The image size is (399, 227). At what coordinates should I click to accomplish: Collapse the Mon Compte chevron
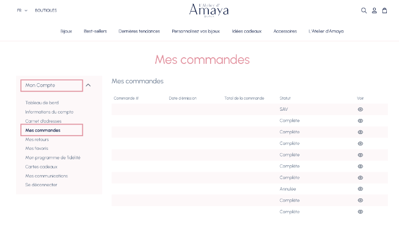88,85
